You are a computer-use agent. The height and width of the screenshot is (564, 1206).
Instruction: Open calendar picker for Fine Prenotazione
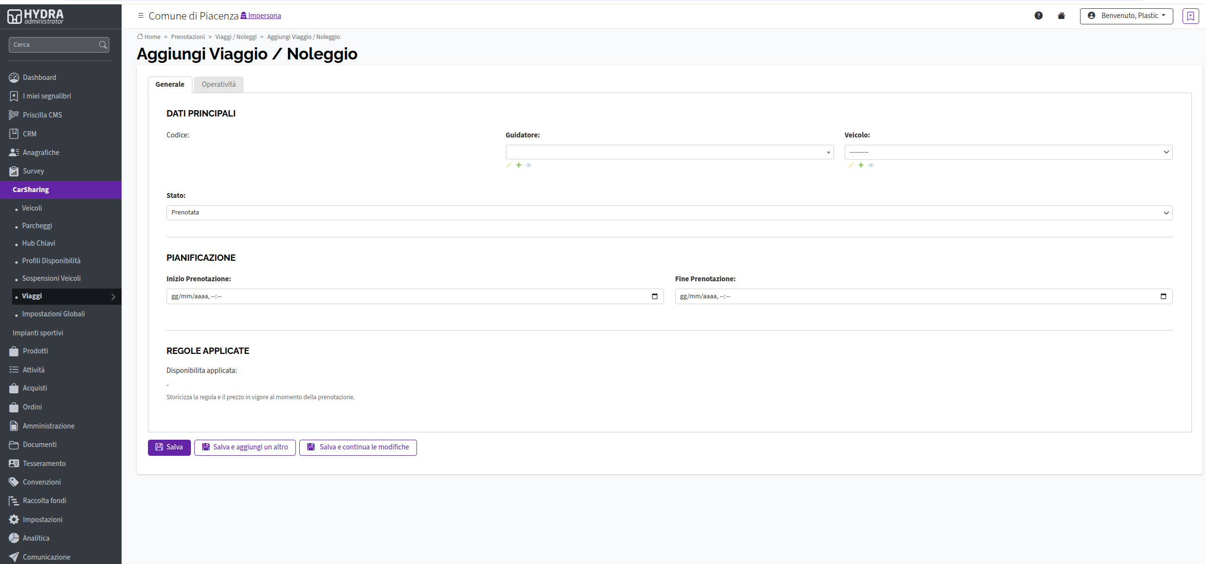(x=1164, y=296)
